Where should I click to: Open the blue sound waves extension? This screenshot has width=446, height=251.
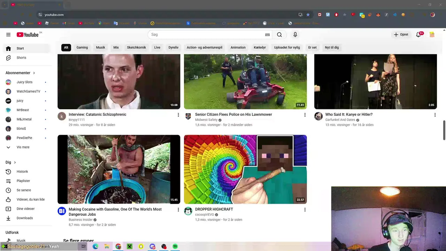(x=395, y=15)
